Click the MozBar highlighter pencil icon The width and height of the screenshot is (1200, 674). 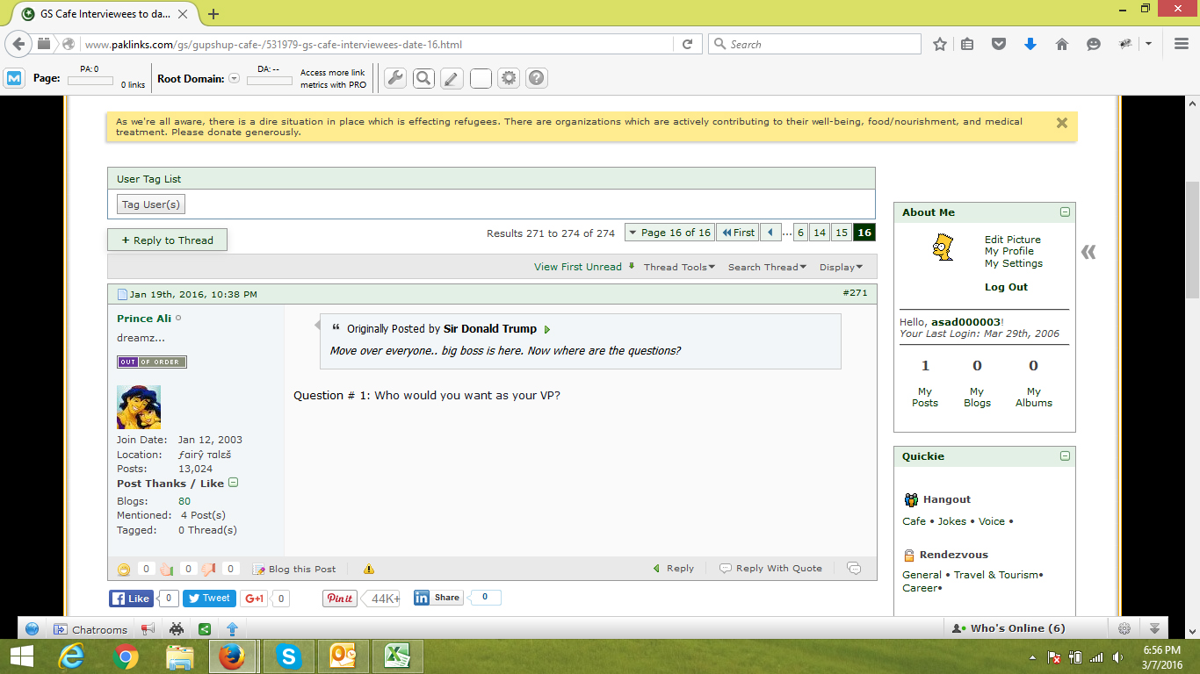click(452, 78)
